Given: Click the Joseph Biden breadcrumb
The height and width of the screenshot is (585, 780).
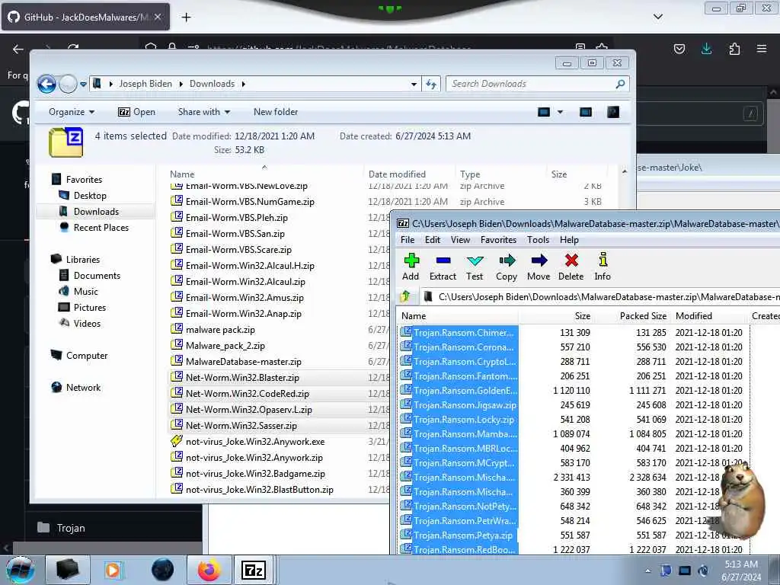Looking at the screenshot, I should click(x=145, y=84).
